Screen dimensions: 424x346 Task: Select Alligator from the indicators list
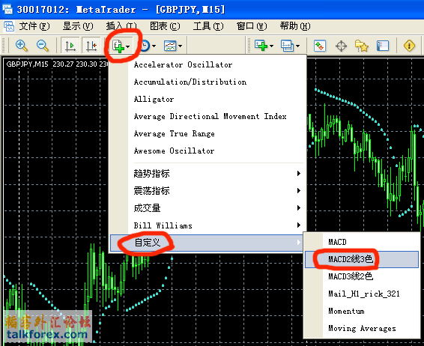pyautogui.click(x=154, y=99)
